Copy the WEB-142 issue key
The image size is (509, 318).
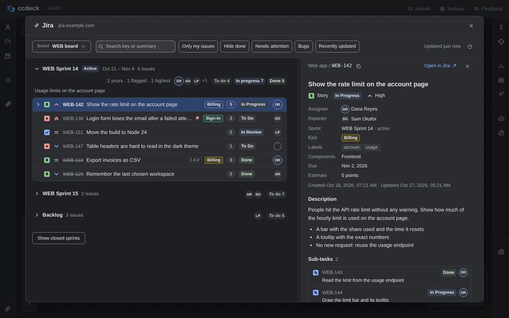click(x=358, y=66)
